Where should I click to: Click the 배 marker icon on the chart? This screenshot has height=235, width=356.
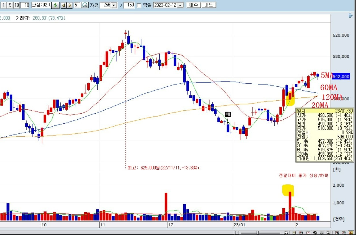[228, 114]
